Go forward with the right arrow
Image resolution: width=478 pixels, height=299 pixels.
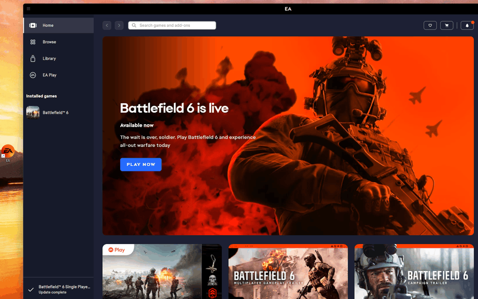(x=119, y=25)
